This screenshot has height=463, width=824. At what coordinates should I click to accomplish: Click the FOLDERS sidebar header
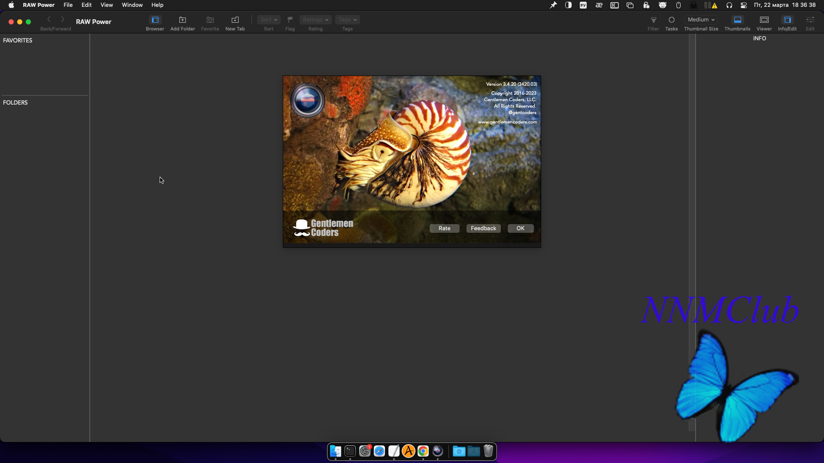click(15, 102)
